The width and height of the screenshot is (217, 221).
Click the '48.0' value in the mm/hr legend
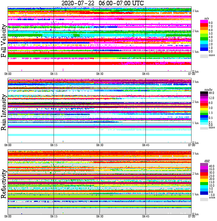tap(211, 93)
